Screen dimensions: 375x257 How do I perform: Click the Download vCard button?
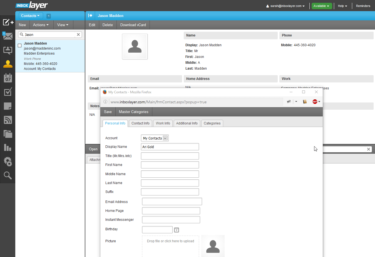pyautogui.click(x=133, y=25)
